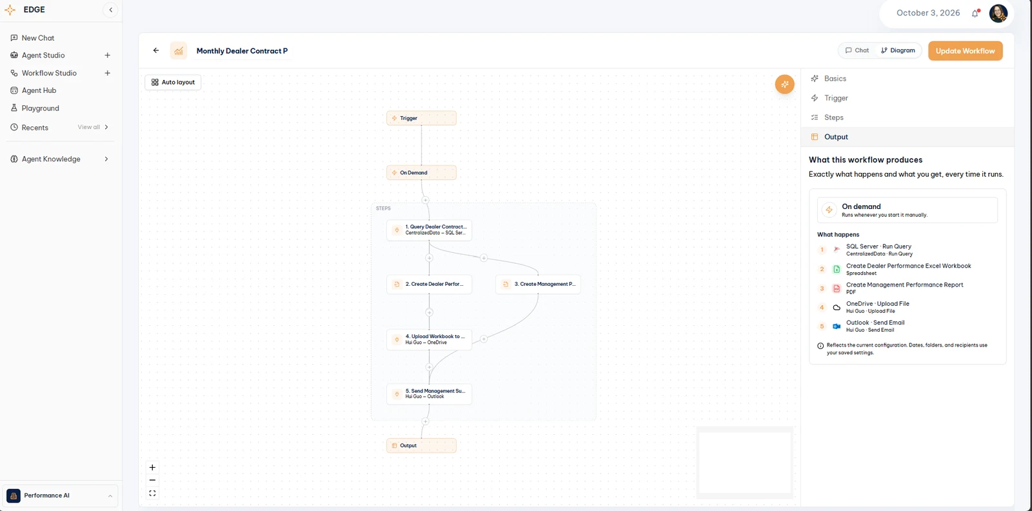
Task: Switch to Chat view
Action: click(857, 50)
